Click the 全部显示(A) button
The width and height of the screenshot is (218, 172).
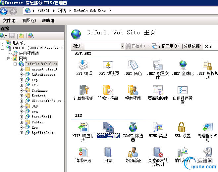165,46
